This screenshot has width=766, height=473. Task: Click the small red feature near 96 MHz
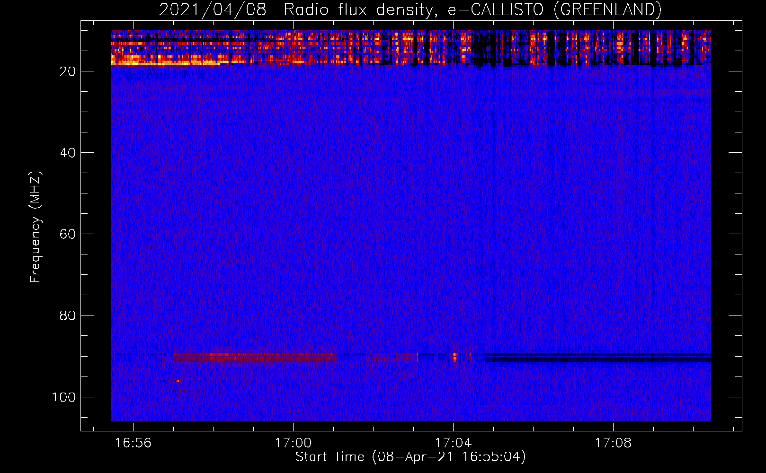178,381
